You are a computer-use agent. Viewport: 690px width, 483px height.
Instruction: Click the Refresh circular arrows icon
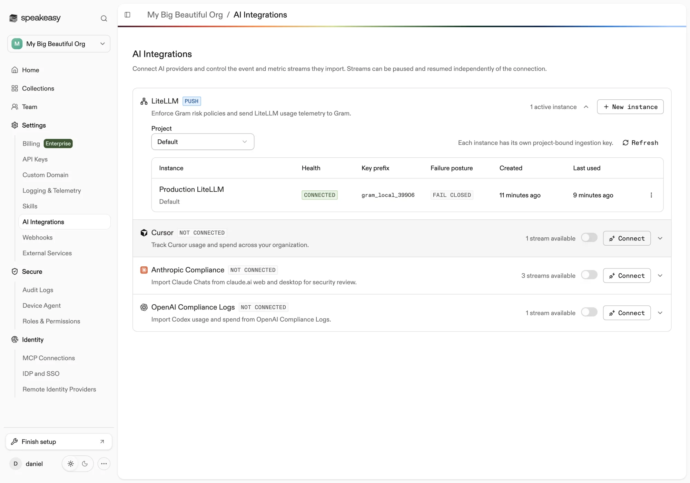click(625, 143)
